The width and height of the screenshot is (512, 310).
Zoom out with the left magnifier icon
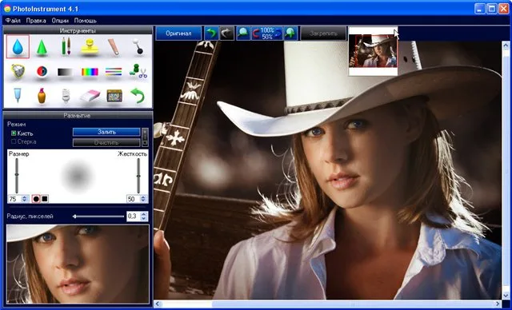tap(243, 34)
